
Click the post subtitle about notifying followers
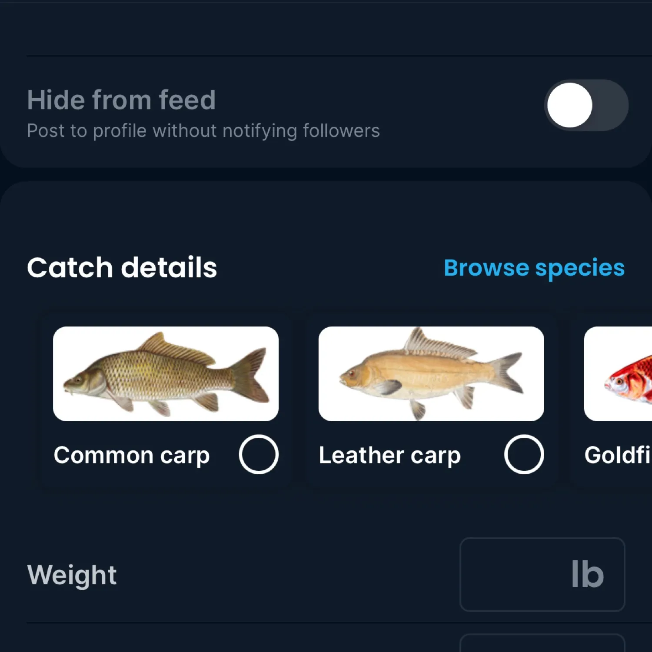[203, 130]
